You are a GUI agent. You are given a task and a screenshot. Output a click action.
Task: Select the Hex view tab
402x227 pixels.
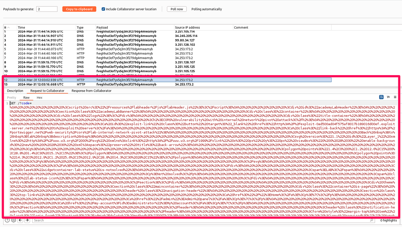(39, 98)
